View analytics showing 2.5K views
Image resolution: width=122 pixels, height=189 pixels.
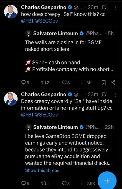coord(88,183)
